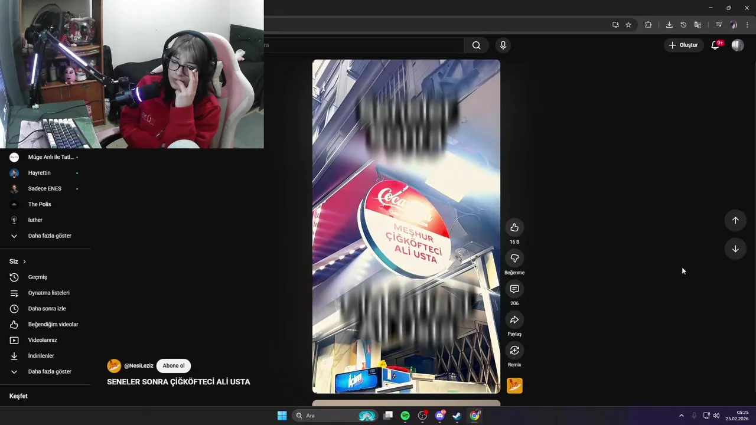The width and height of the screenshot is (756, 425).
Task: Open Chrome downloads icon
Action: pos(669,25)
